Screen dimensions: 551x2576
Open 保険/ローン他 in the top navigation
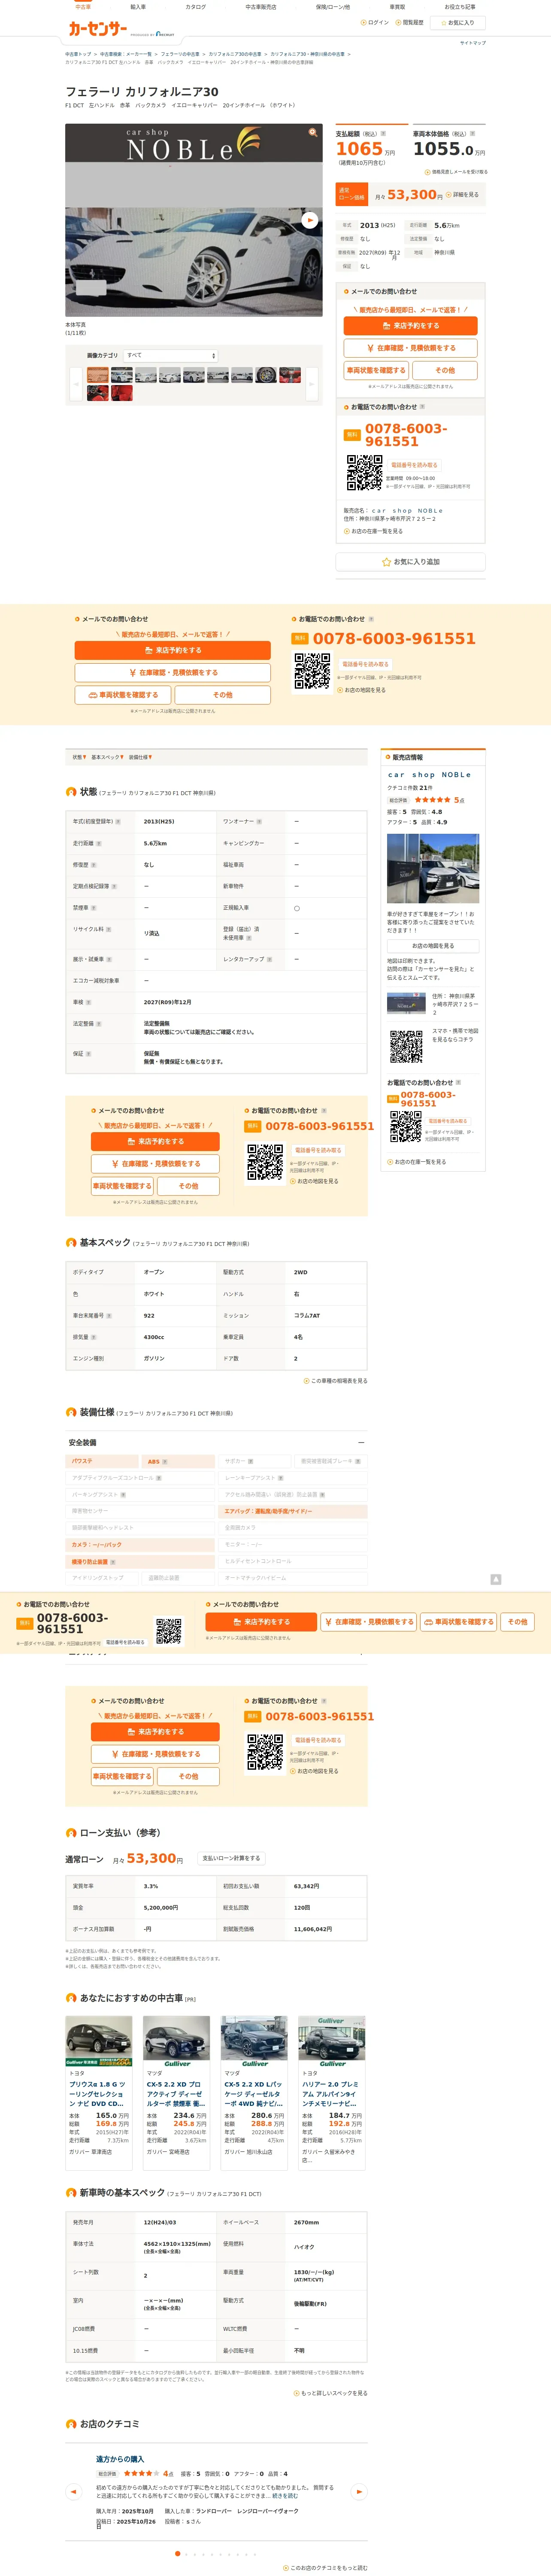coord(333,7)
